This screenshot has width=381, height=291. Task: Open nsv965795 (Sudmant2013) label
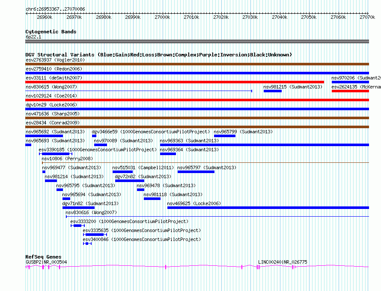[86, 185]
